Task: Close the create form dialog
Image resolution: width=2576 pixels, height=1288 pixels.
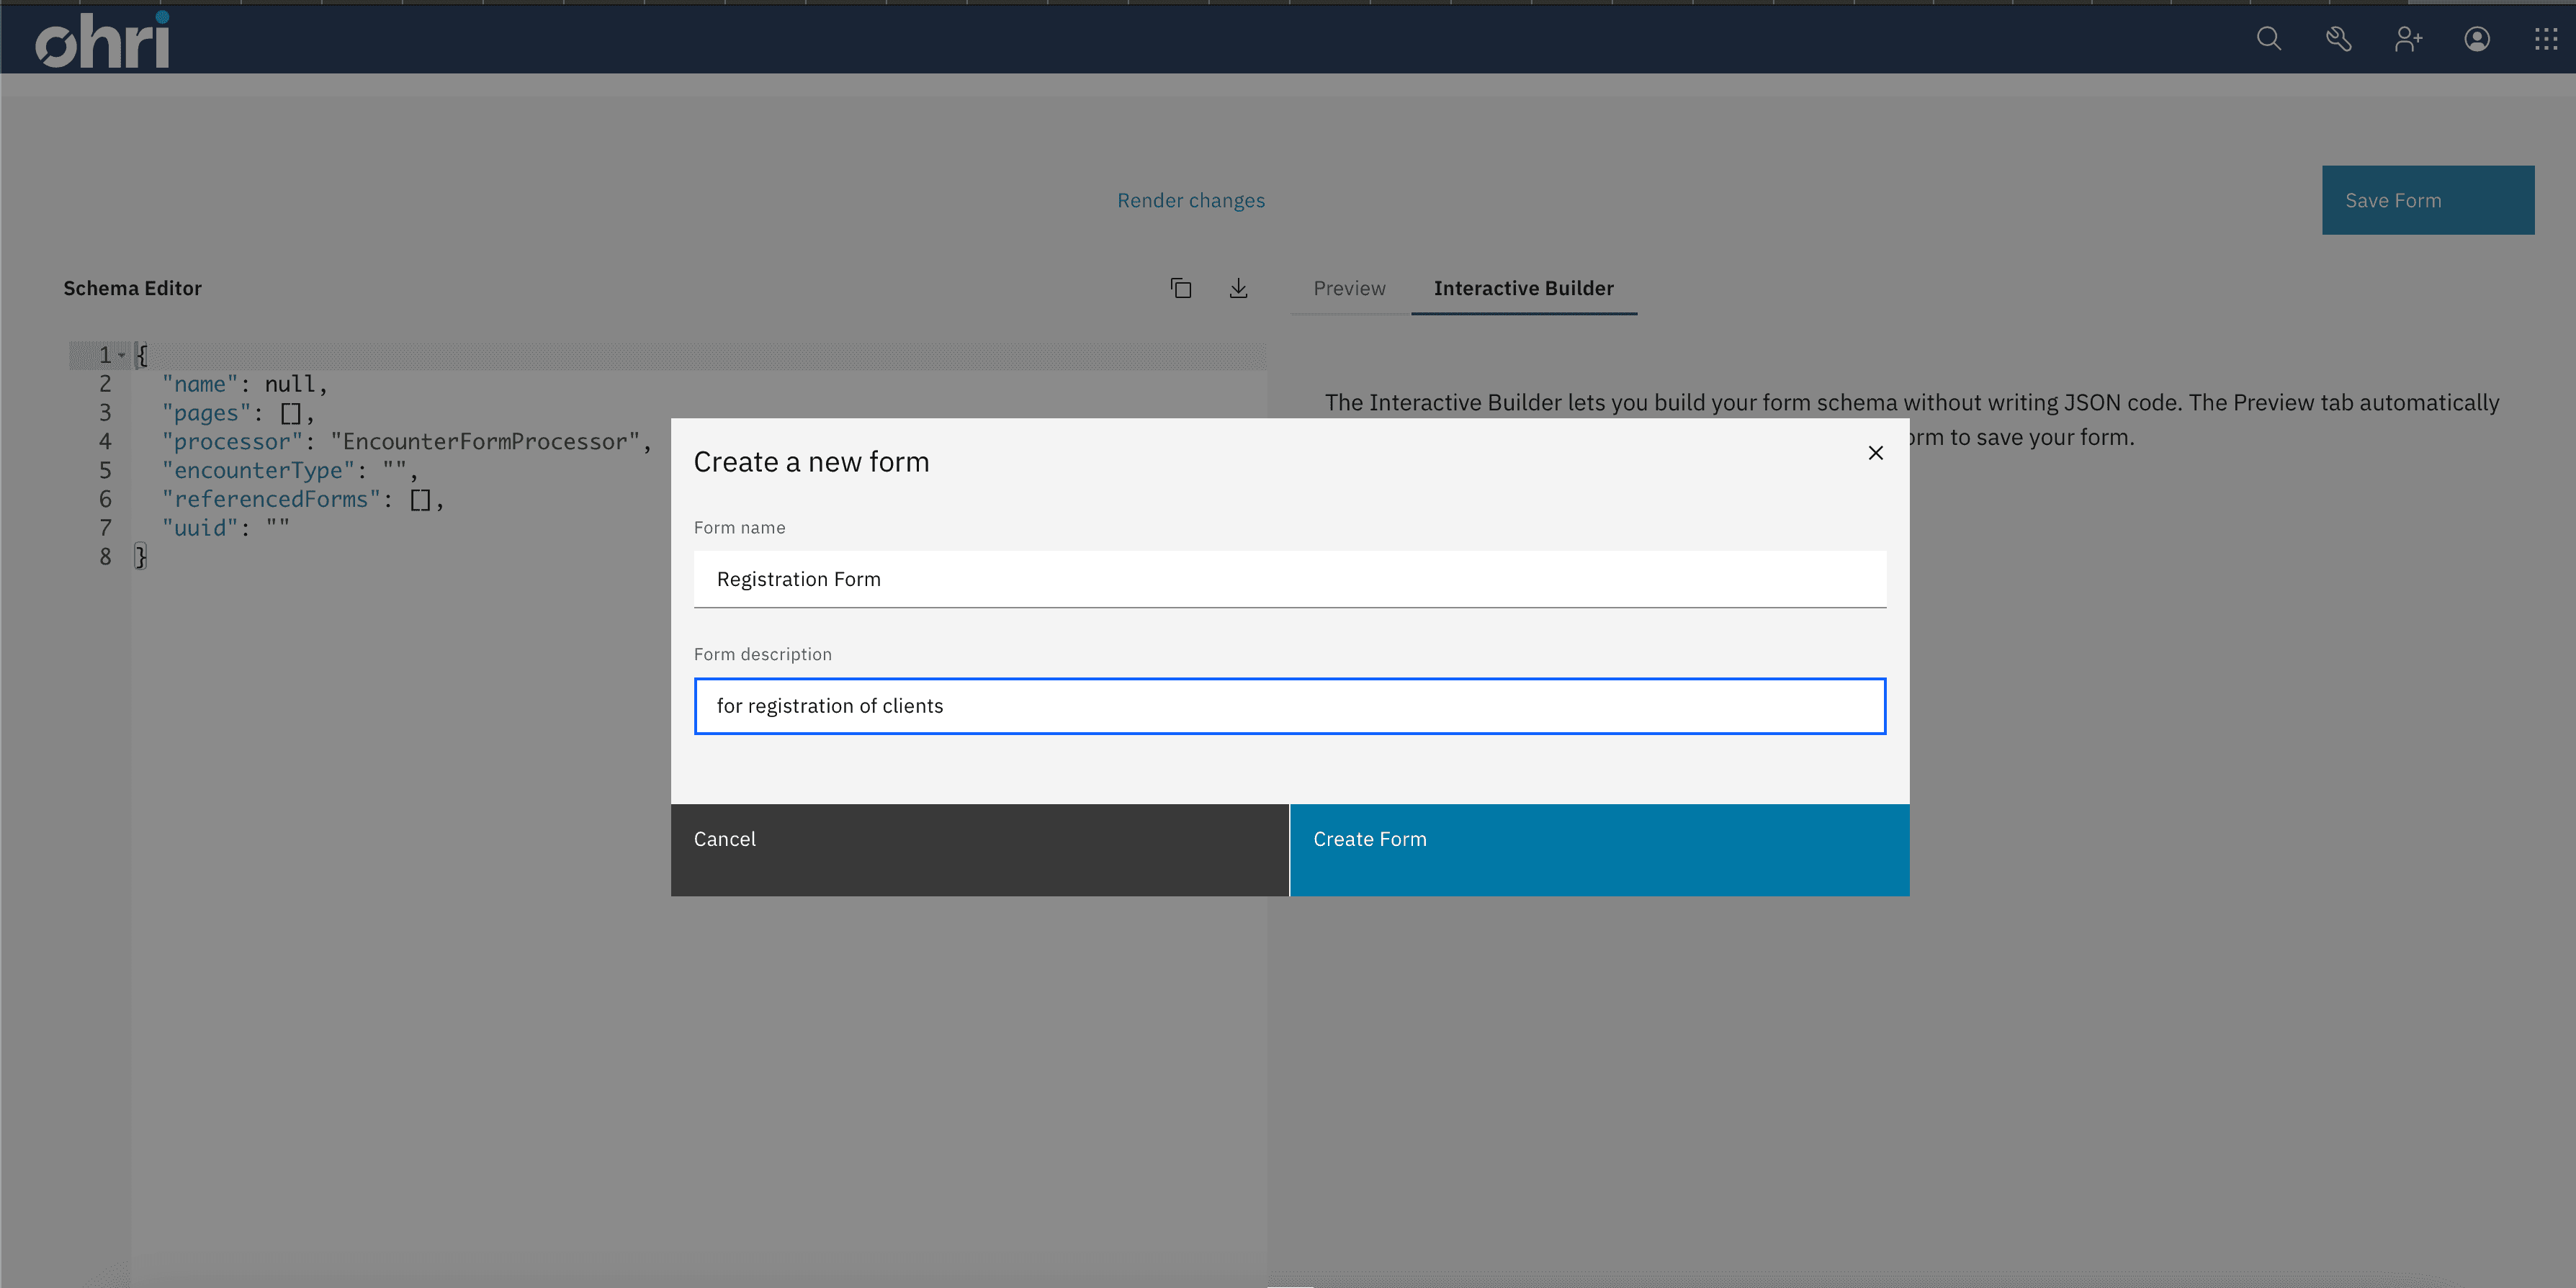Action: pyautogui.click(x=1875, y=452)
